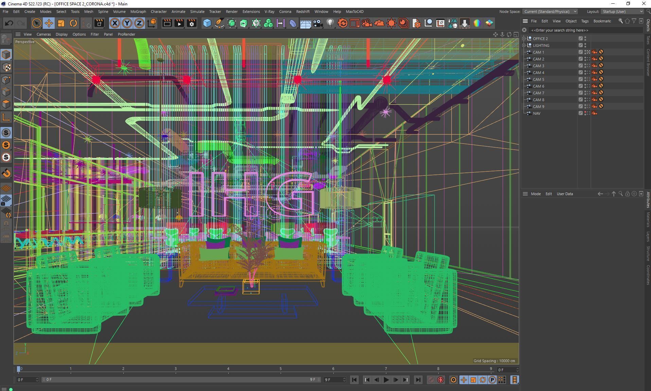The image size is (651, 391).
Task: Select Texture mode checkerboard icon
Action: [6, 67]
